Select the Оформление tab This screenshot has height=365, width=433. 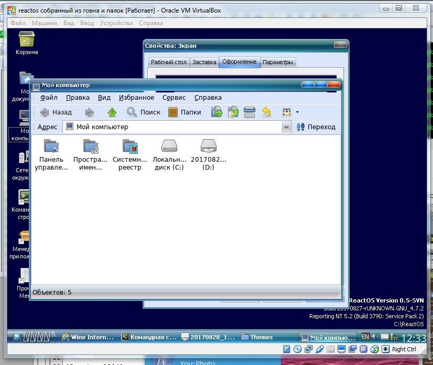pyautogui.click(x=240, y=61)
